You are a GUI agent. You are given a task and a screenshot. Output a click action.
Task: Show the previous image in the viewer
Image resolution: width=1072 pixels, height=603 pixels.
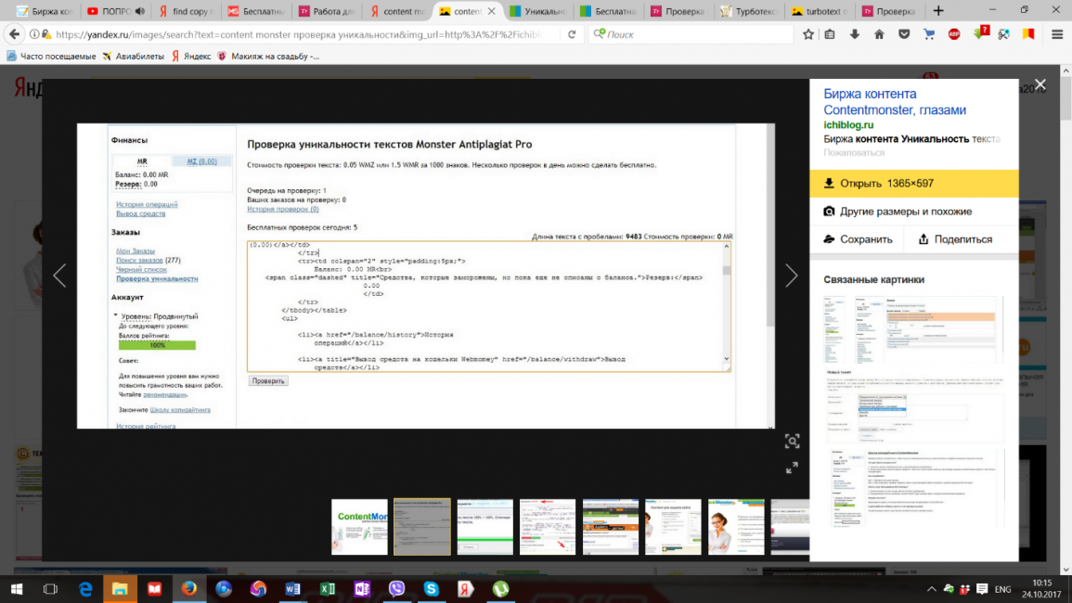coord(59,276)
